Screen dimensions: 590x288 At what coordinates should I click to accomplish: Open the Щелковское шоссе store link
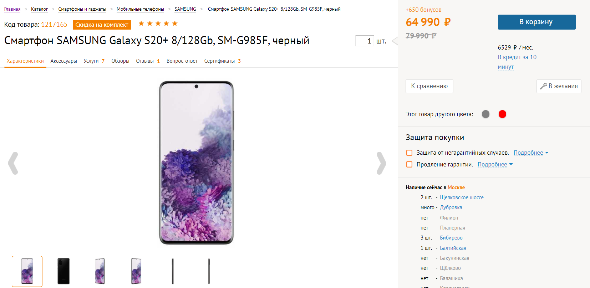click(x=462, y=197)
